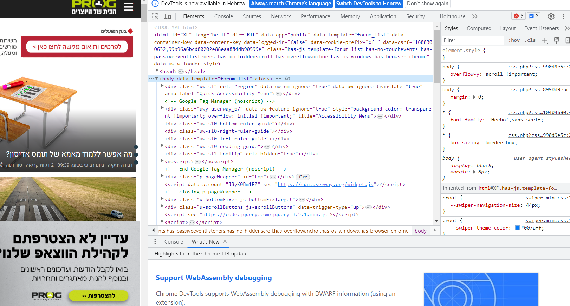The image size is (570, 306).
Task: Add a new style rule with the plus icon
Action: [x=544, y=40]
